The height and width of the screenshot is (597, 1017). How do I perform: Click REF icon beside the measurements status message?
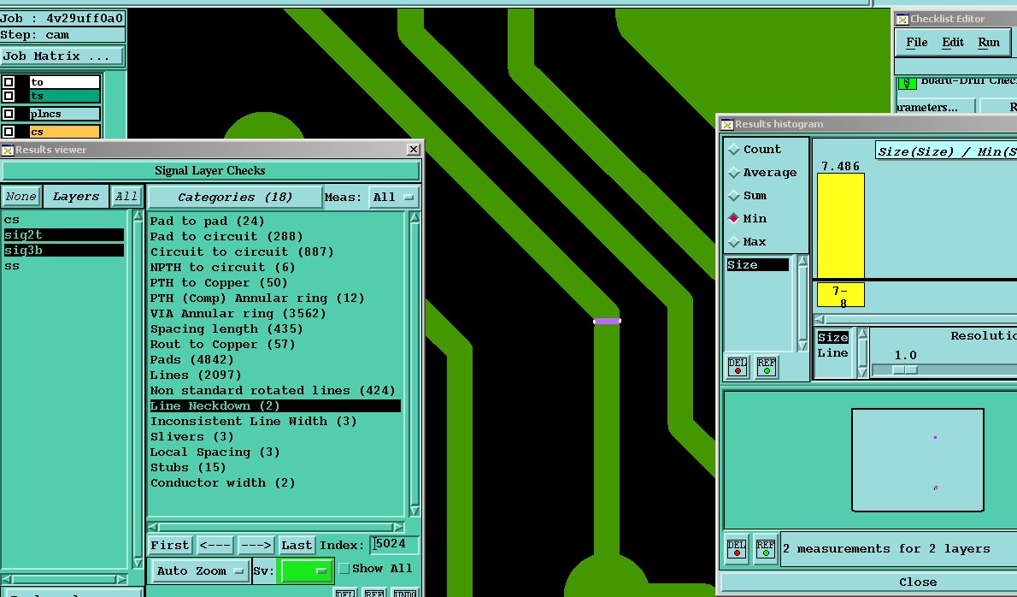tap(766, 549)
